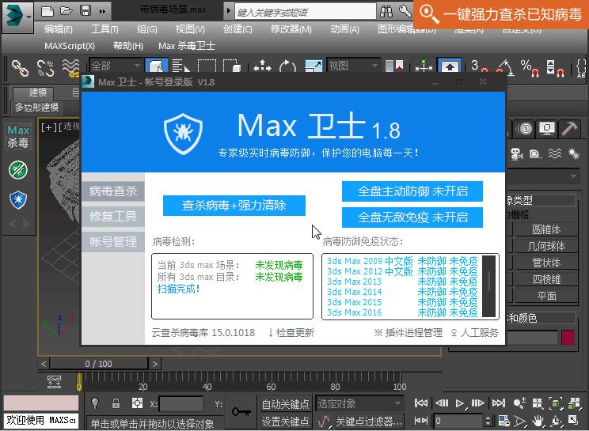
Task: Select the Link tool icon
Action: pyautogui.click(x=20, y=68)
